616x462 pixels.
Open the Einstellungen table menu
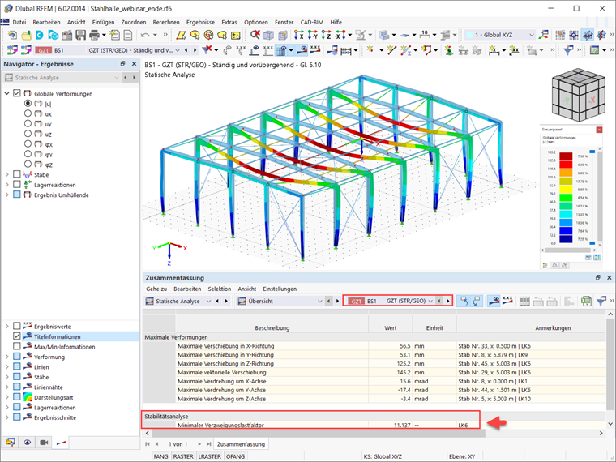(x=280, y=289)
